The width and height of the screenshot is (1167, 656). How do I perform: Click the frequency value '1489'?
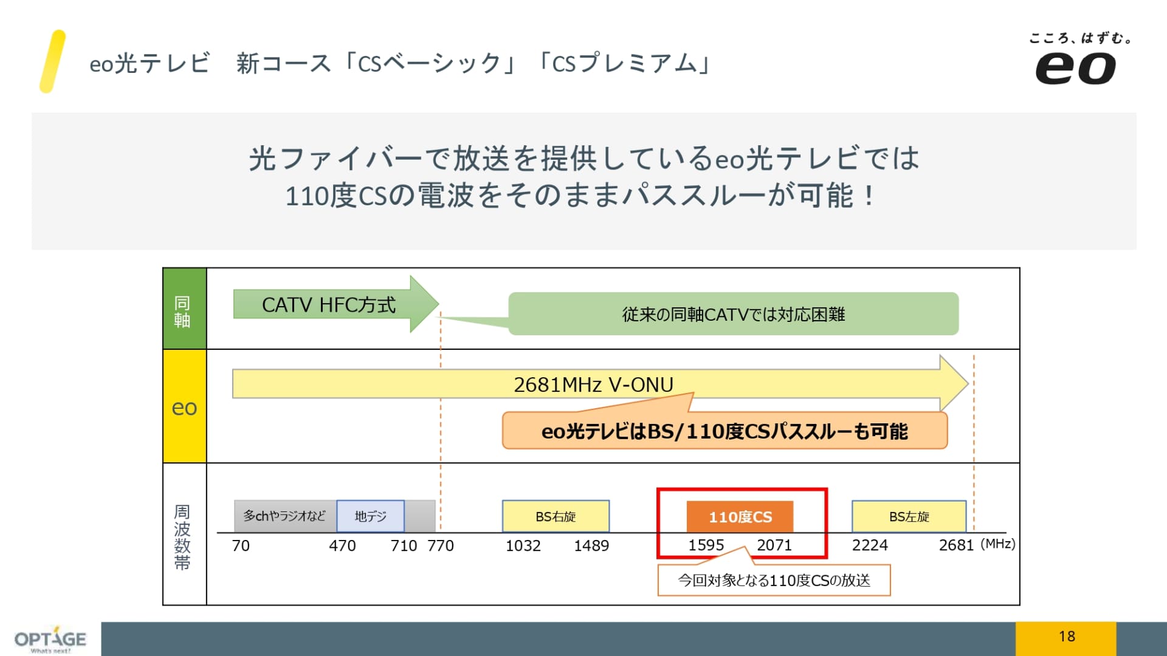coord(591,545)
